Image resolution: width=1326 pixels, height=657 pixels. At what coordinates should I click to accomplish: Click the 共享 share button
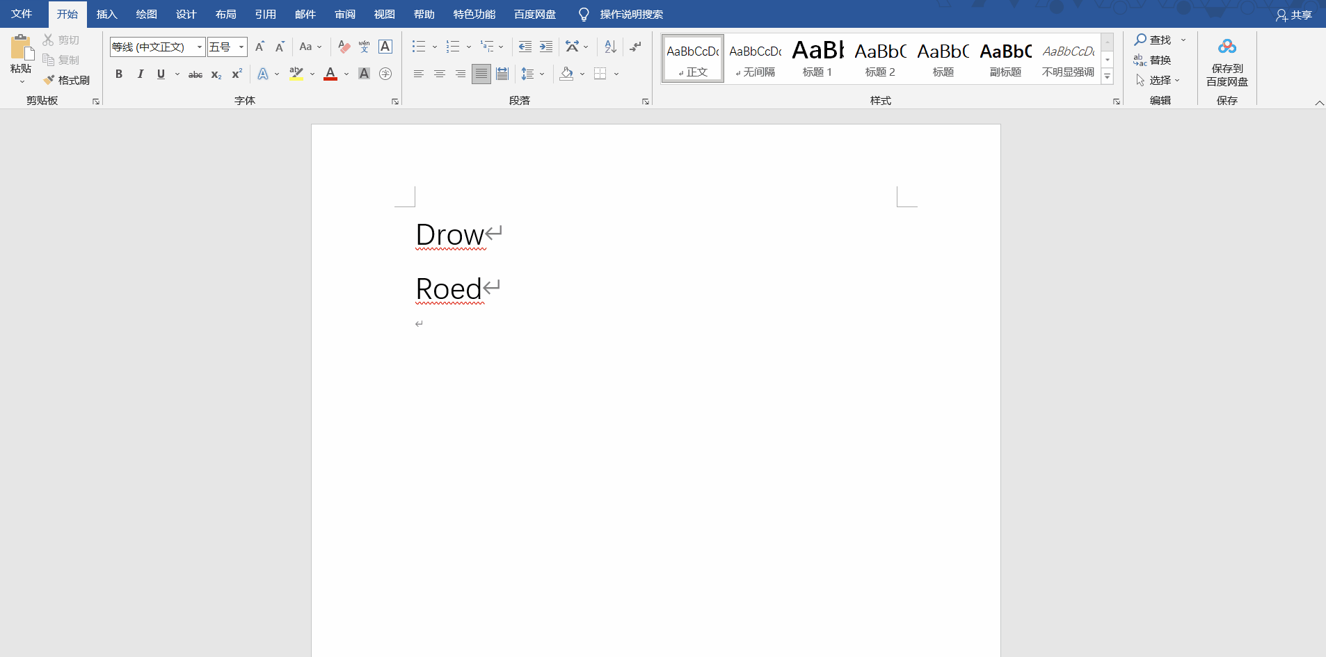coord(1294,15)
